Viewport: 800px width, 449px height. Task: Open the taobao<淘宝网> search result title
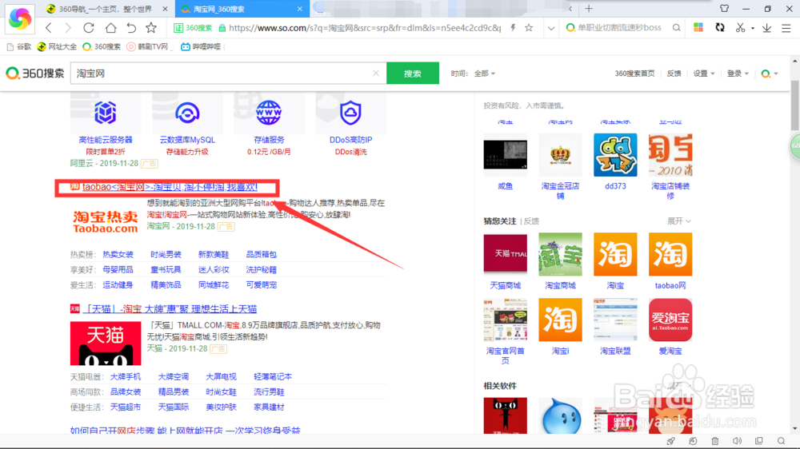(x=170, y=187)
